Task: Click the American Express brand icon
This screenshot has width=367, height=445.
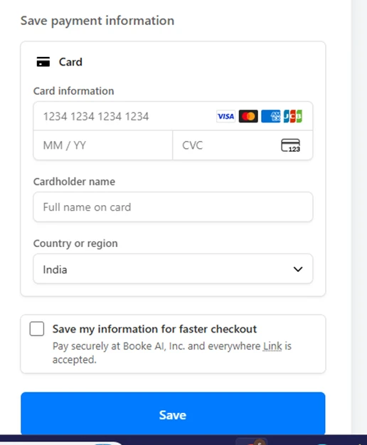Action: point(271,116)
